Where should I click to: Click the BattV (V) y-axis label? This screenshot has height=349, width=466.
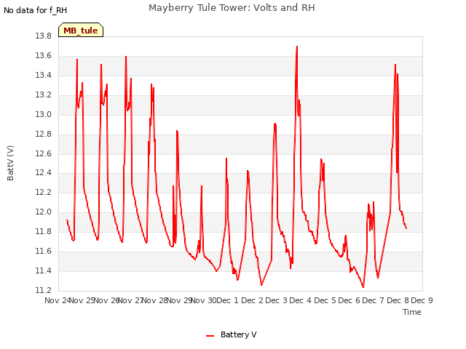[x=10, y=163]
